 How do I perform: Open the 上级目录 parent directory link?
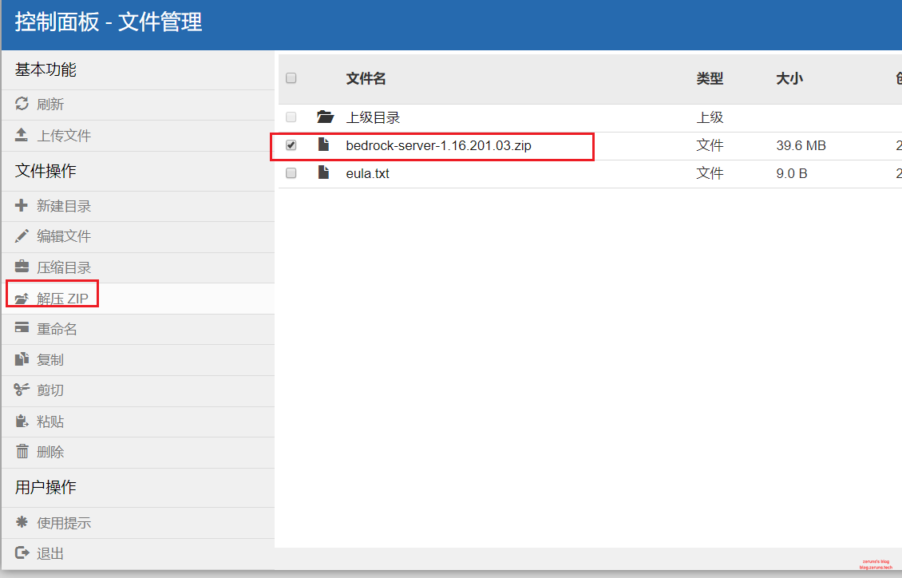coord(373,118)
